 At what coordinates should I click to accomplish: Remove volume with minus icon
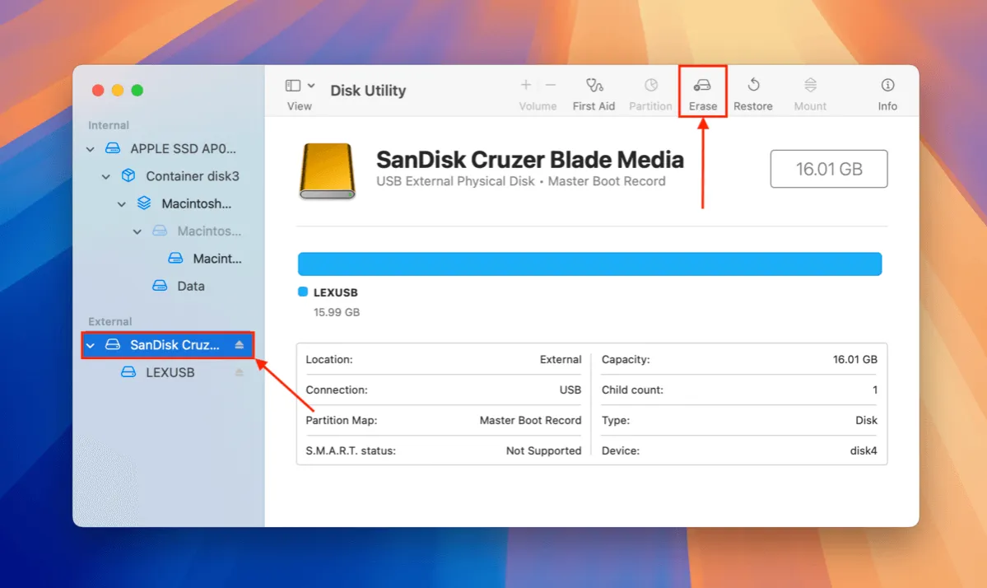551,85
